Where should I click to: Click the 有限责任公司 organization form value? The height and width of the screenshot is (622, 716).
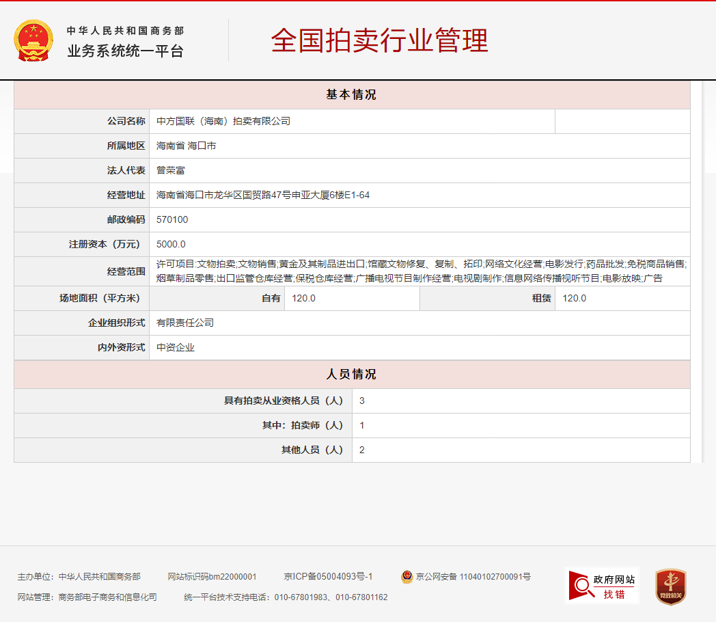(x=185, y=323)
